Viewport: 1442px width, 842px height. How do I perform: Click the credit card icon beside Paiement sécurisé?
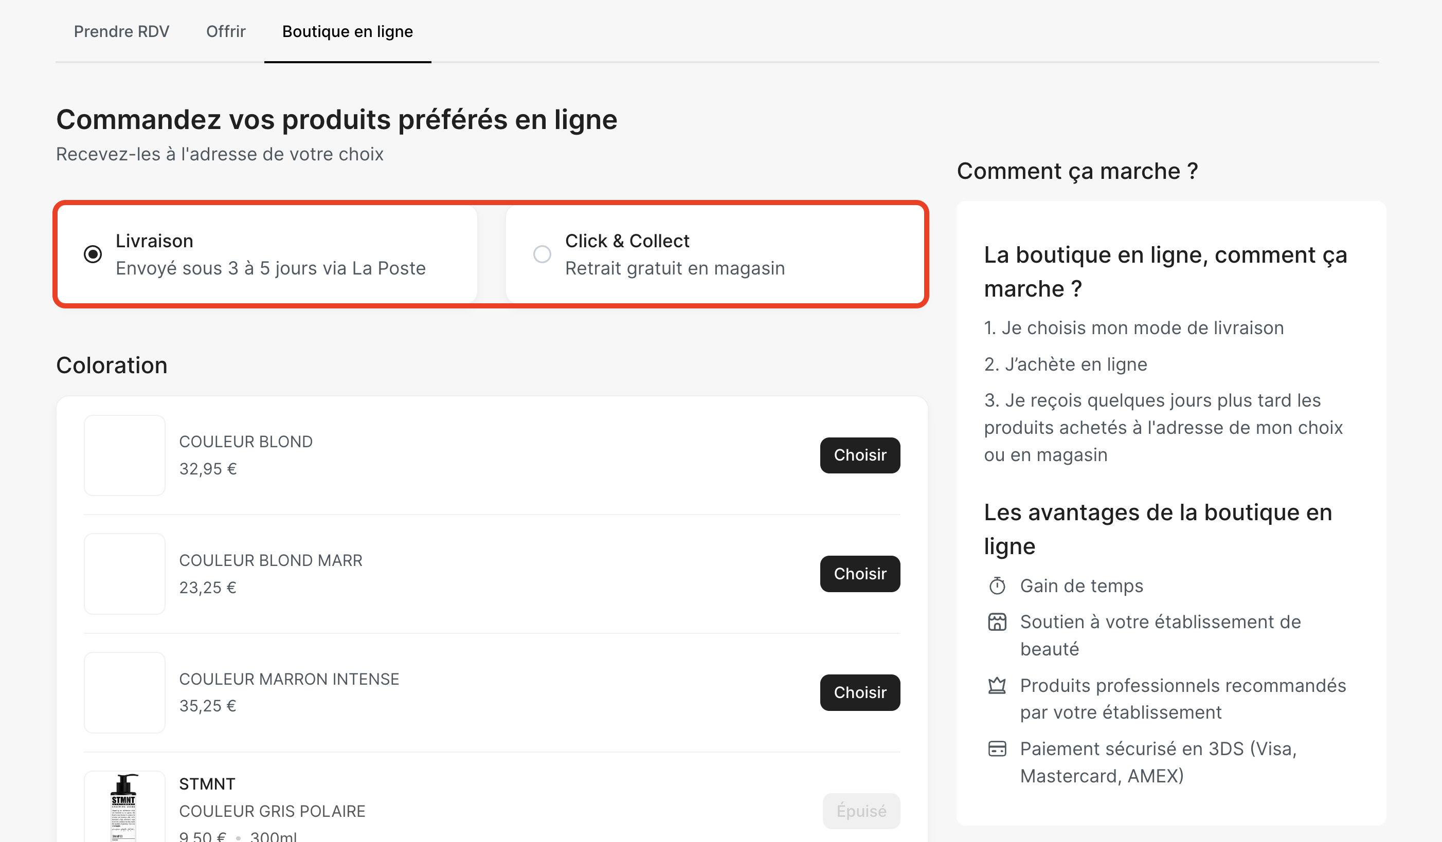coord(997,749)
